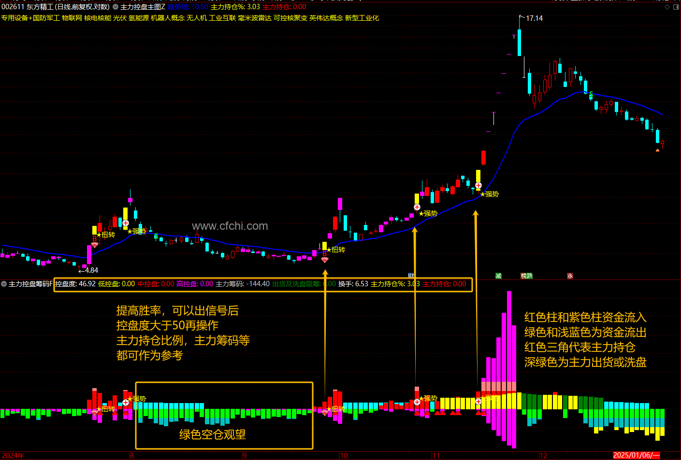The image size is (681, 460).
Task: Open the 毫米波雷达 concept tag
Action: pyautogui.click(x=255, y=18)
